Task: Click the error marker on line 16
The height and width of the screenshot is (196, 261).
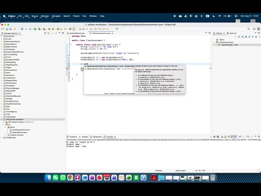Action: (67, 68)
